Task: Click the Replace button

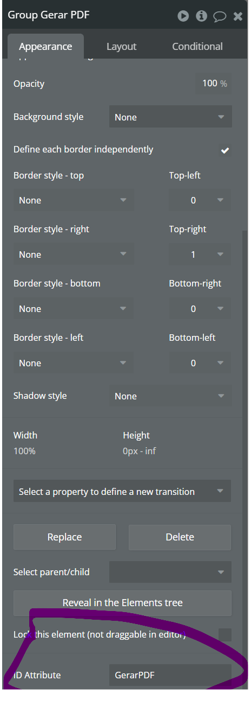Action: tap(64, 537)
